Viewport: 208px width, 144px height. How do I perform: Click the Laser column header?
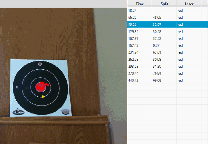189,3
